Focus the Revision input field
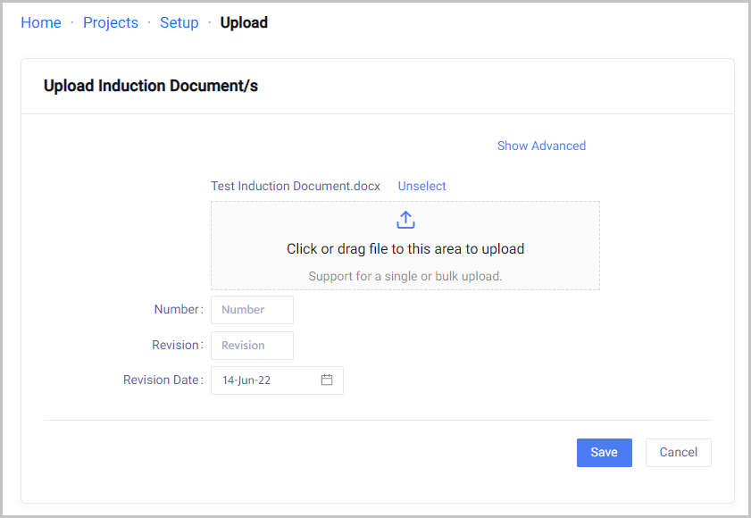The image size is (751, 518). point(252,346)
